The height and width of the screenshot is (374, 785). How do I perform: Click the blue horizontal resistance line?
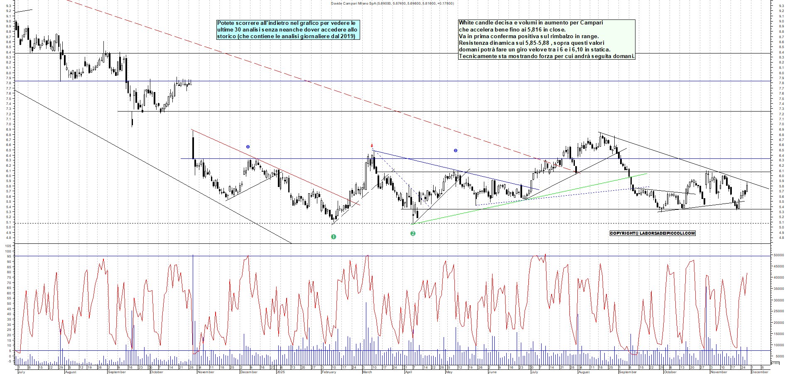pos(316,158)
